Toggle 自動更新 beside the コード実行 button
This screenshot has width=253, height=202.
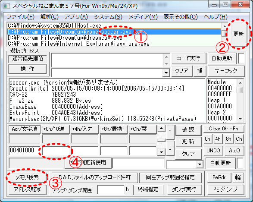[222, 58]
